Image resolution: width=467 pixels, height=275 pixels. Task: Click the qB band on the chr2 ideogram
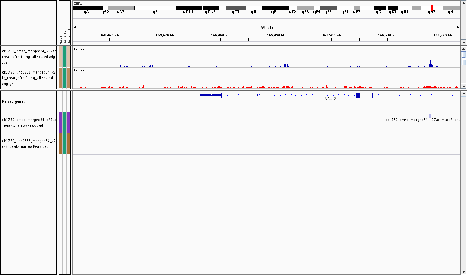(155, 8)
